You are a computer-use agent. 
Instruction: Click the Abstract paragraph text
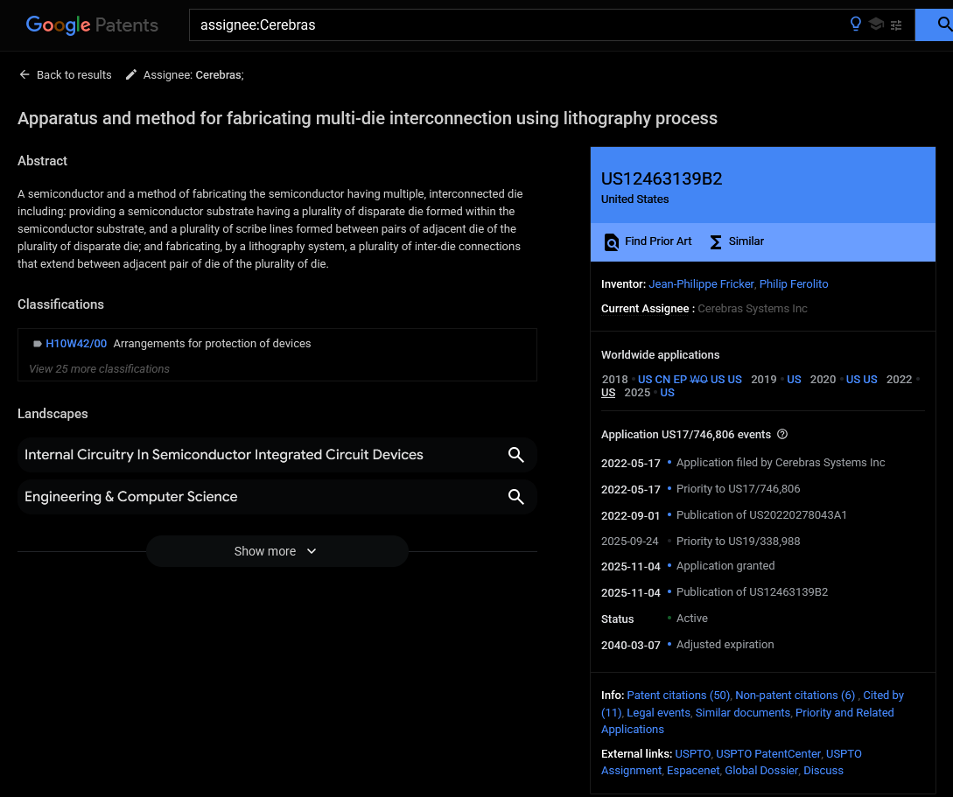coord(270,229)
